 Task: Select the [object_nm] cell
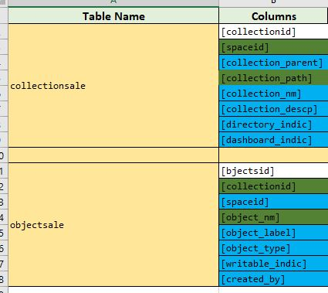point(273,217)
